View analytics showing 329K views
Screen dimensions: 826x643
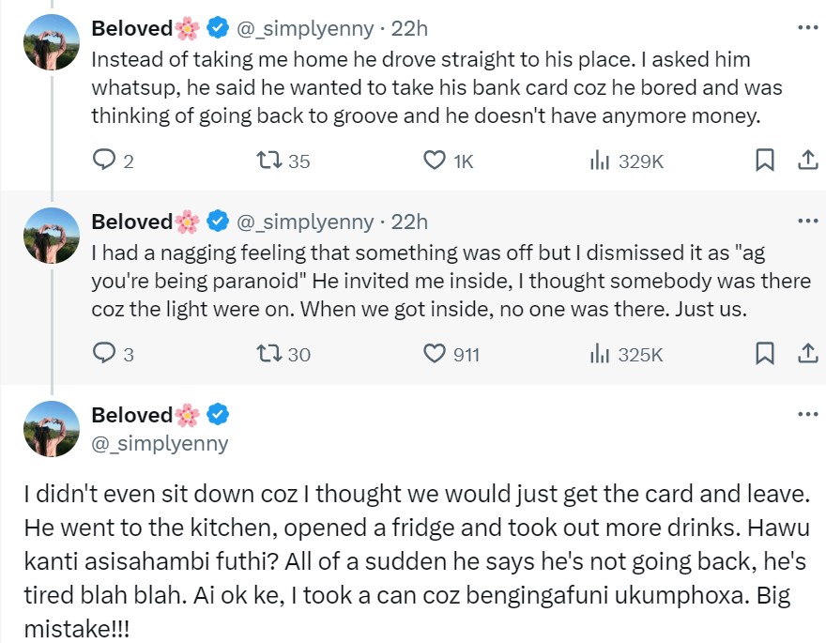[x=600, y=161]
